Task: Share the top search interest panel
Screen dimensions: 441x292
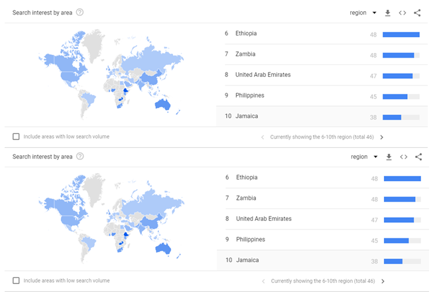Action: pos(417,13)
